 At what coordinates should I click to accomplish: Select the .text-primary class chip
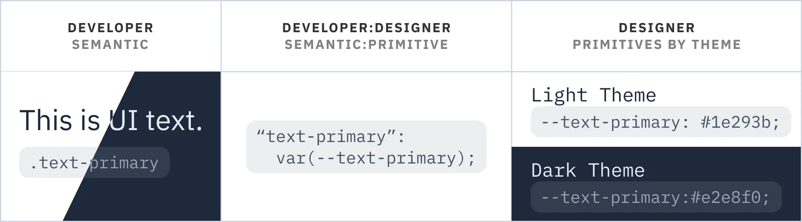point(94,162)
